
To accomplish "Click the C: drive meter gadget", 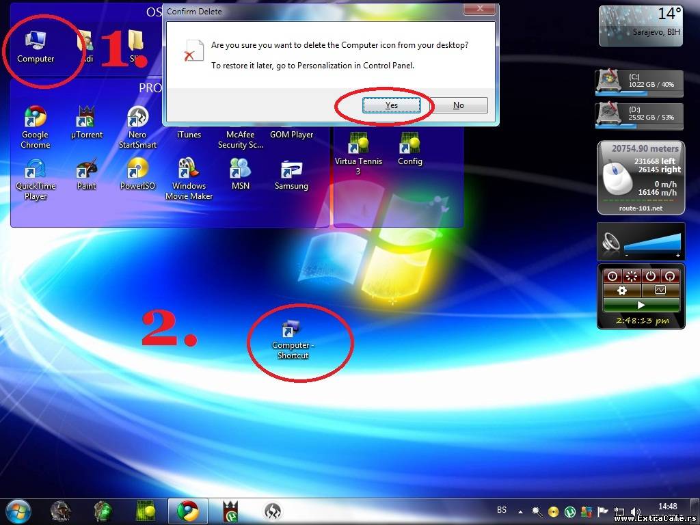I will [639, 83].
